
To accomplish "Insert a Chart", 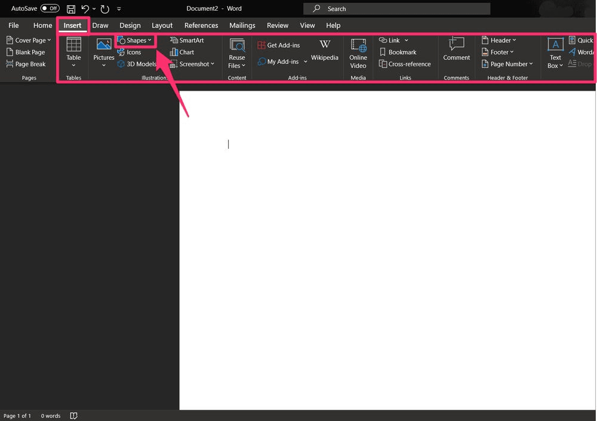I will point(184,52).
